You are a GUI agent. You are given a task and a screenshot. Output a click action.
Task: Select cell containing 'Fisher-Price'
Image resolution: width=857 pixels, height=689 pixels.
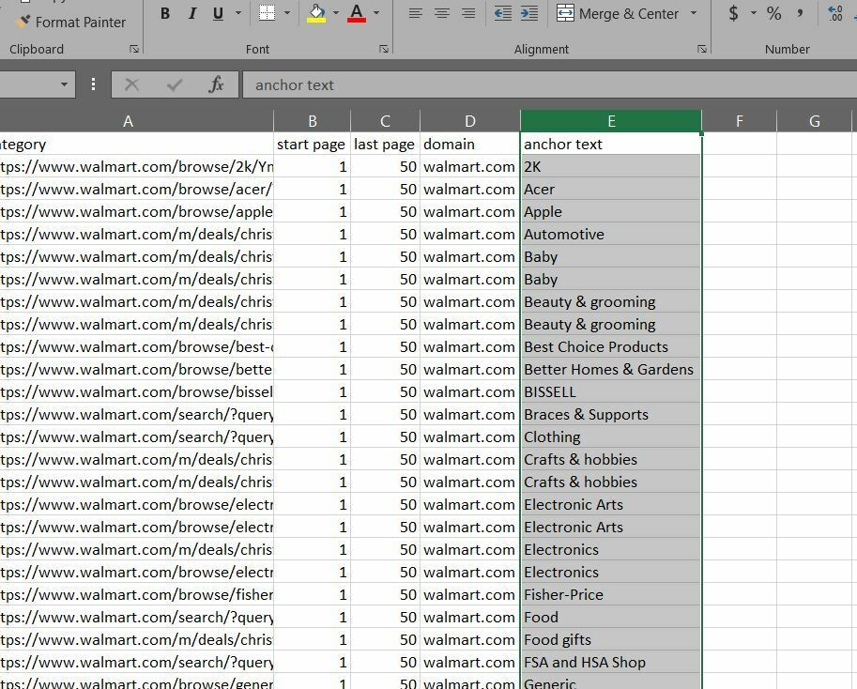point(611,594)
